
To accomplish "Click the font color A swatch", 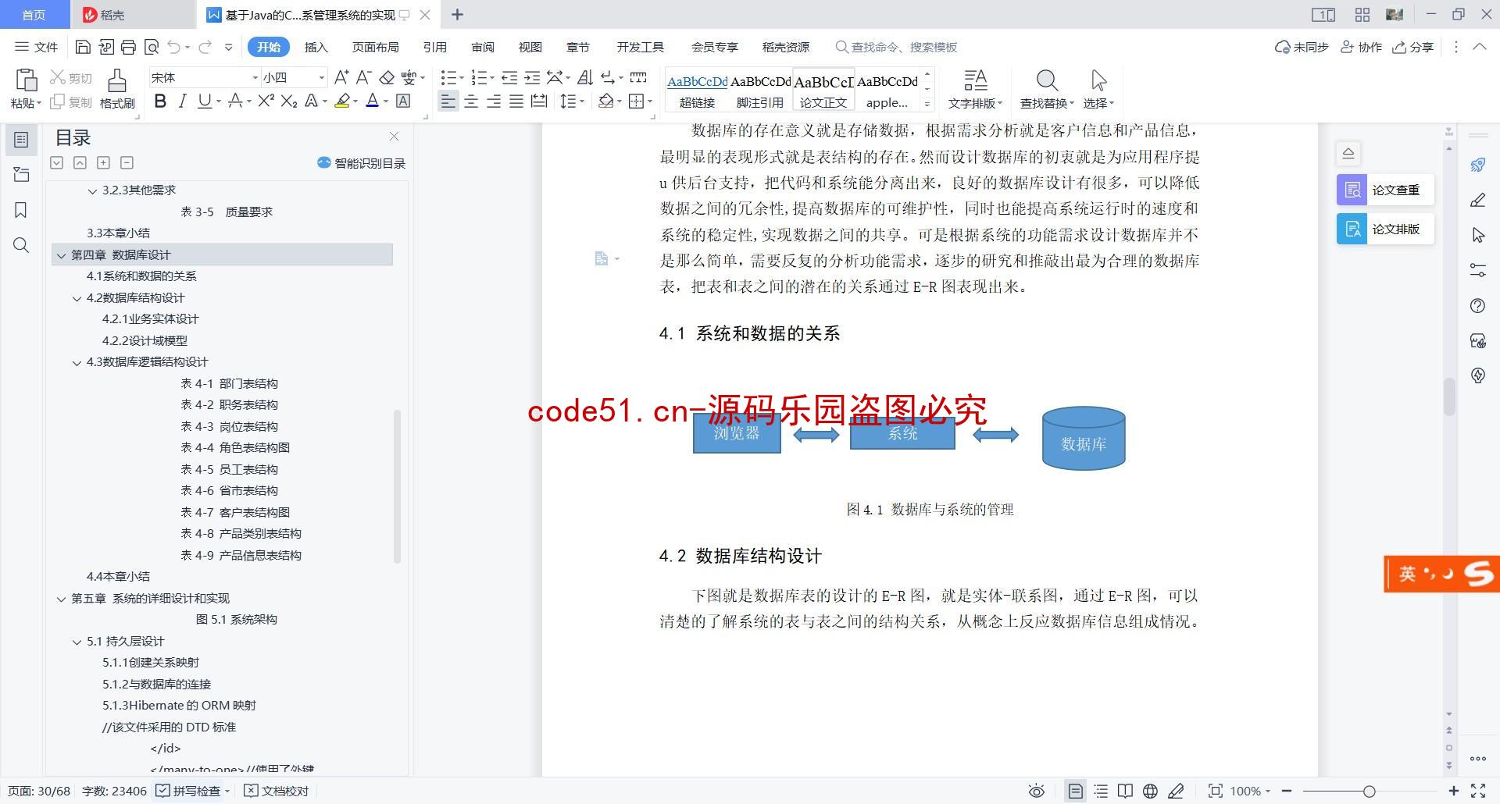I will 372,101.
